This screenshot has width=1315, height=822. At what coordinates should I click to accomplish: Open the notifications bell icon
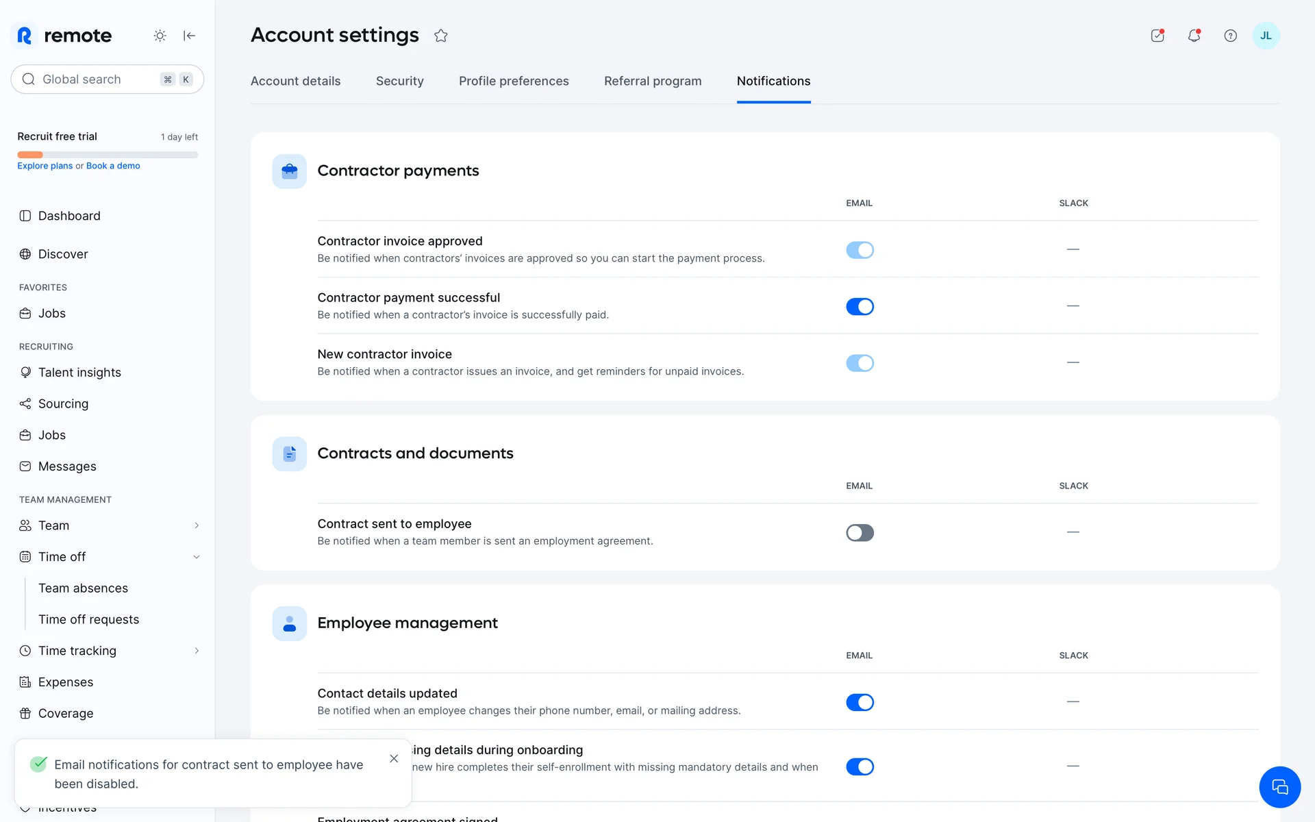click(1194, 36)
